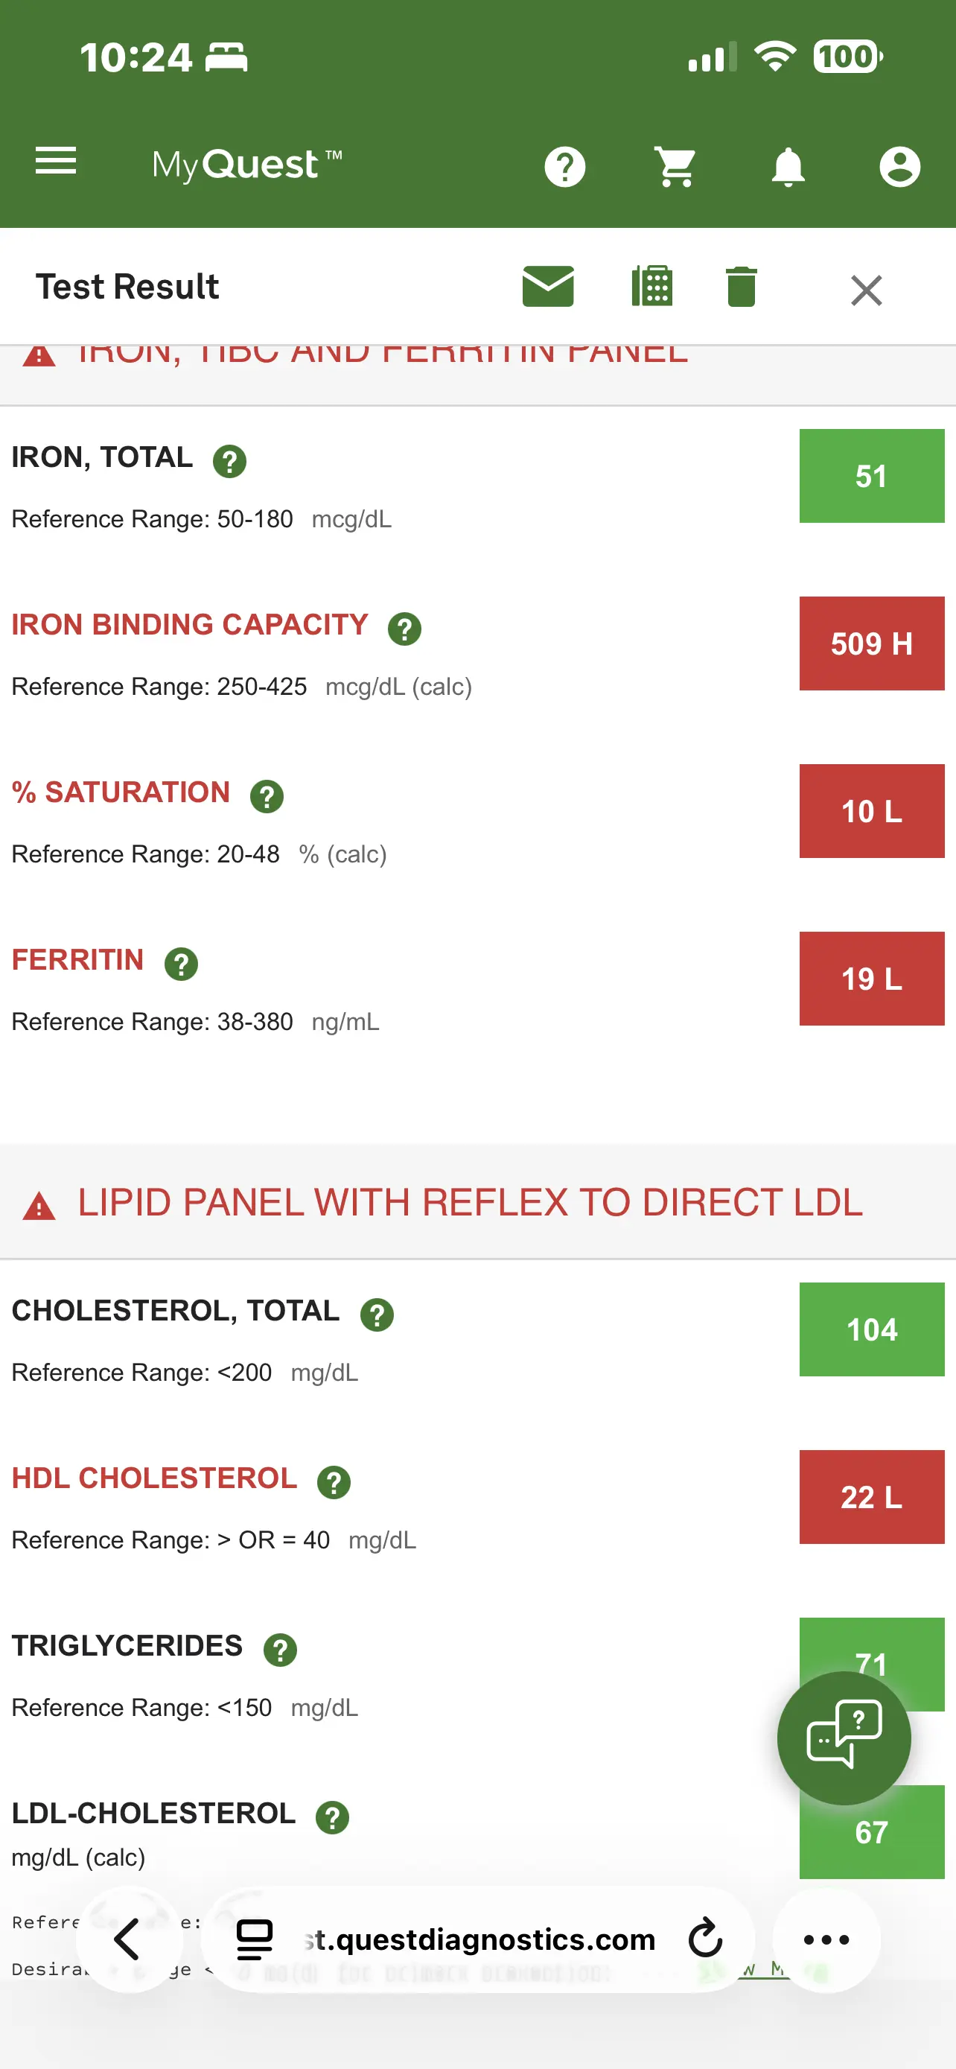The width and height of the screenshot is (956, 2069).
Task: Delete the test result with trash icon
Action: click(741, 287)
